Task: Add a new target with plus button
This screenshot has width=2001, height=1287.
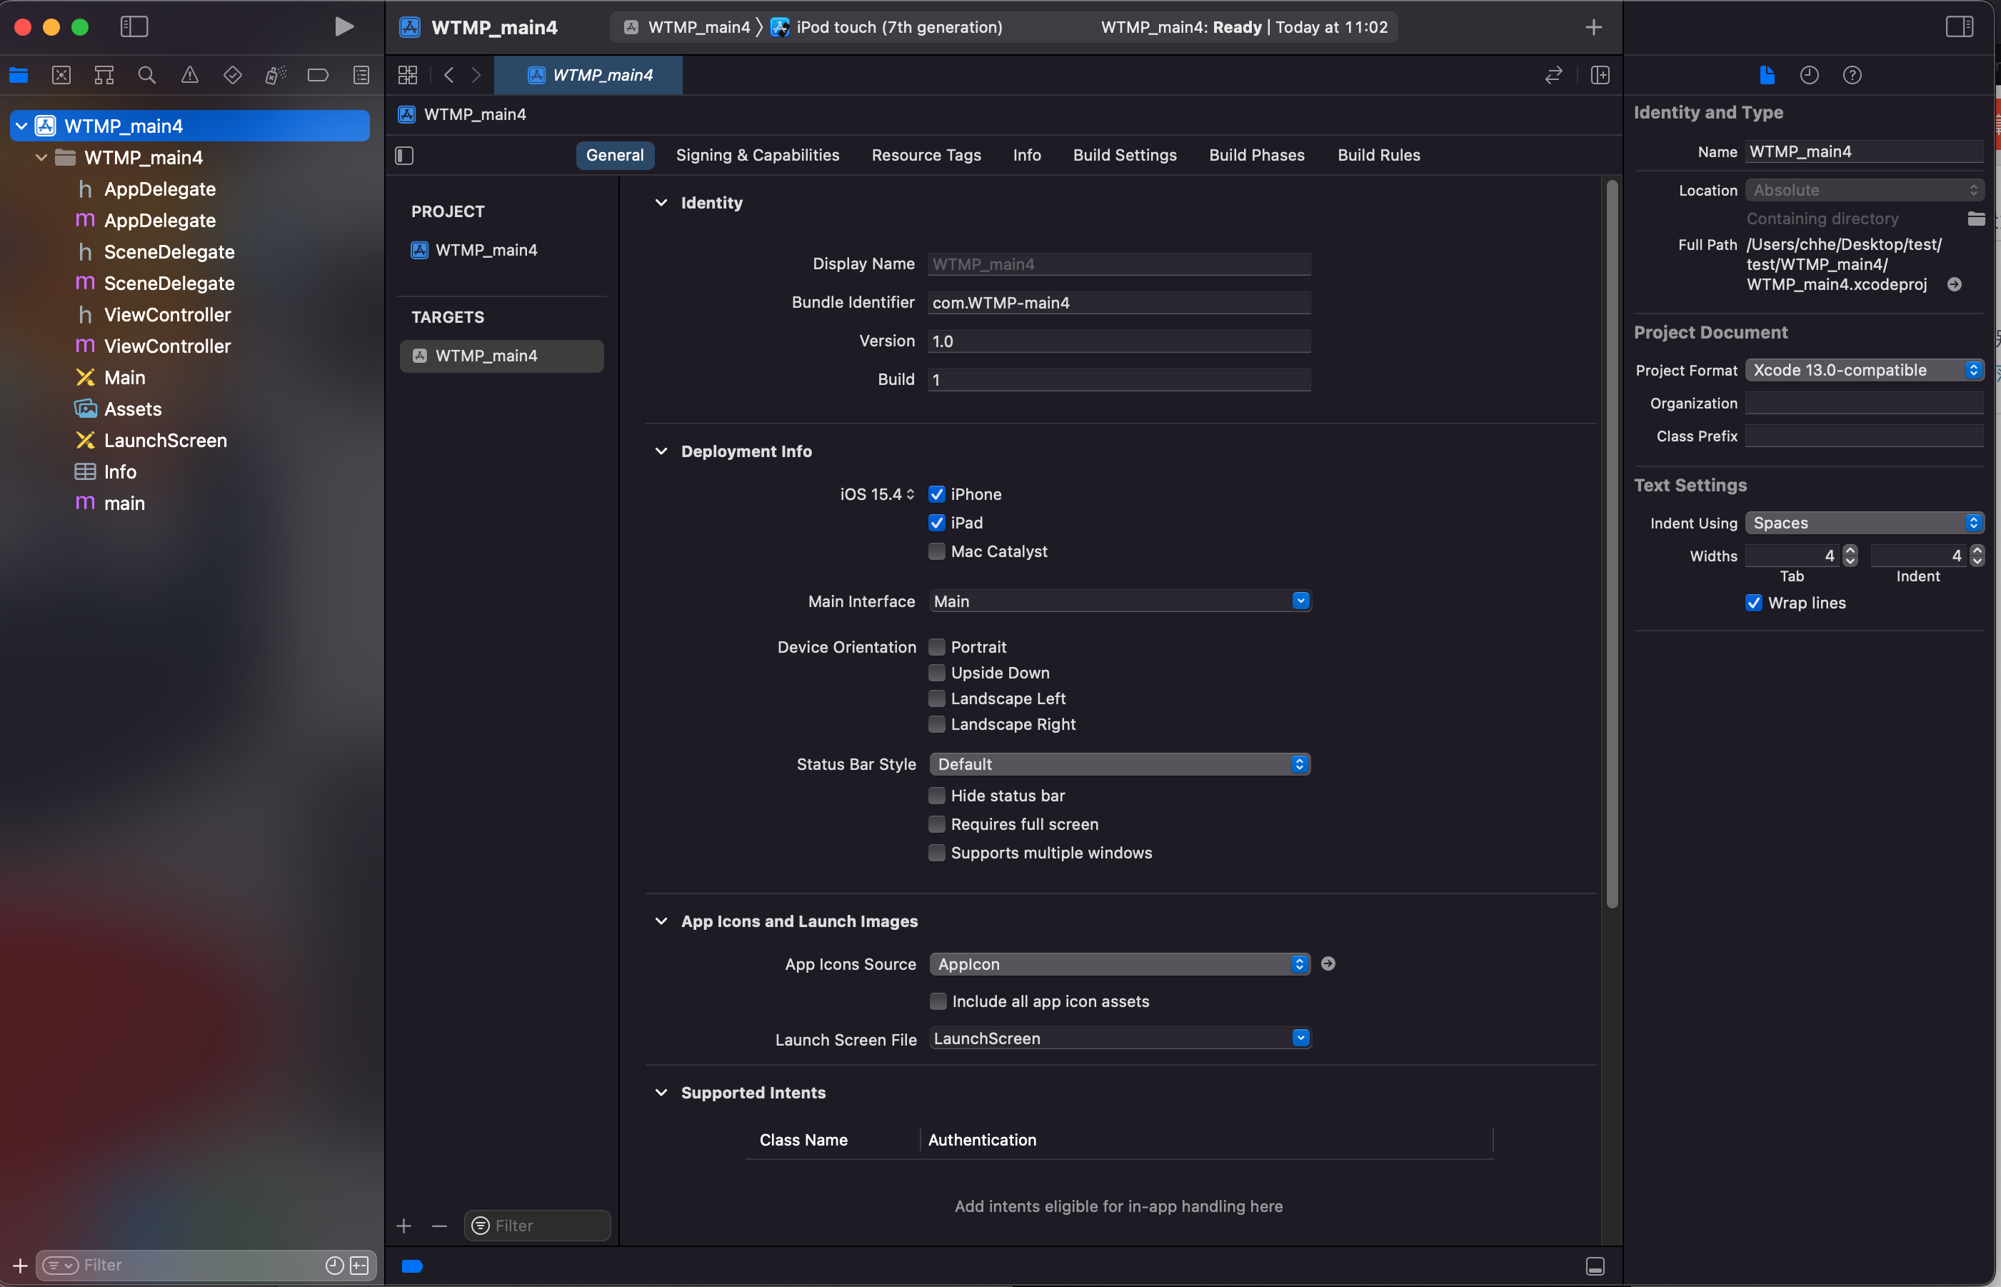Action: click(403, 1225)
